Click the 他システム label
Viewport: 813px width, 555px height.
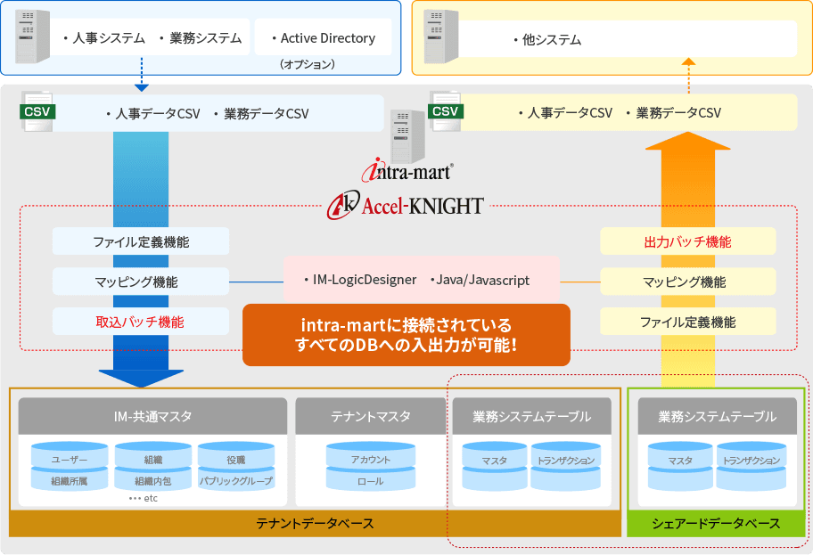pyautogui.click(x=552, y=40)
